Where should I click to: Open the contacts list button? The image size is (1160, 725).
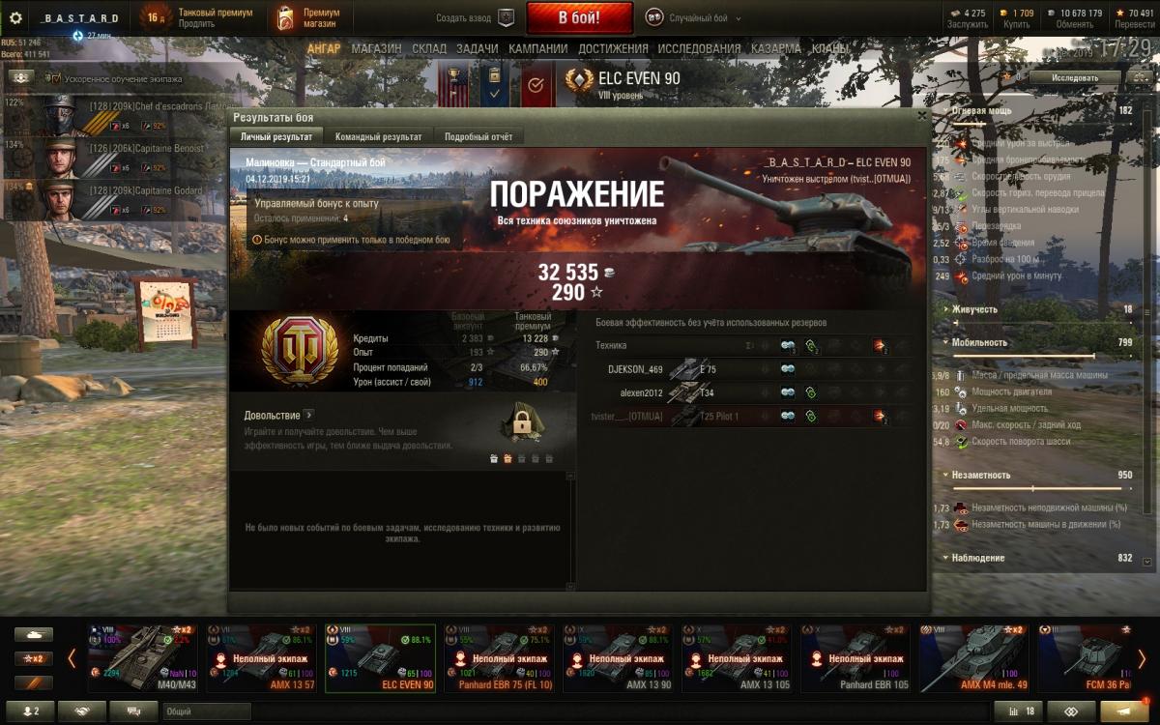point(31,711)
